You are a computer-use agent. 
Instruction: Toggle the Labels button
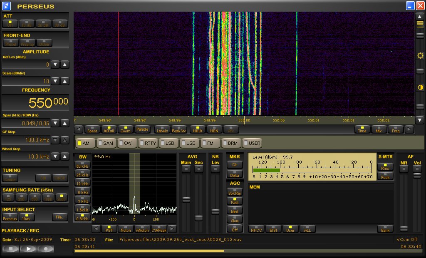[x=162, y=129]
